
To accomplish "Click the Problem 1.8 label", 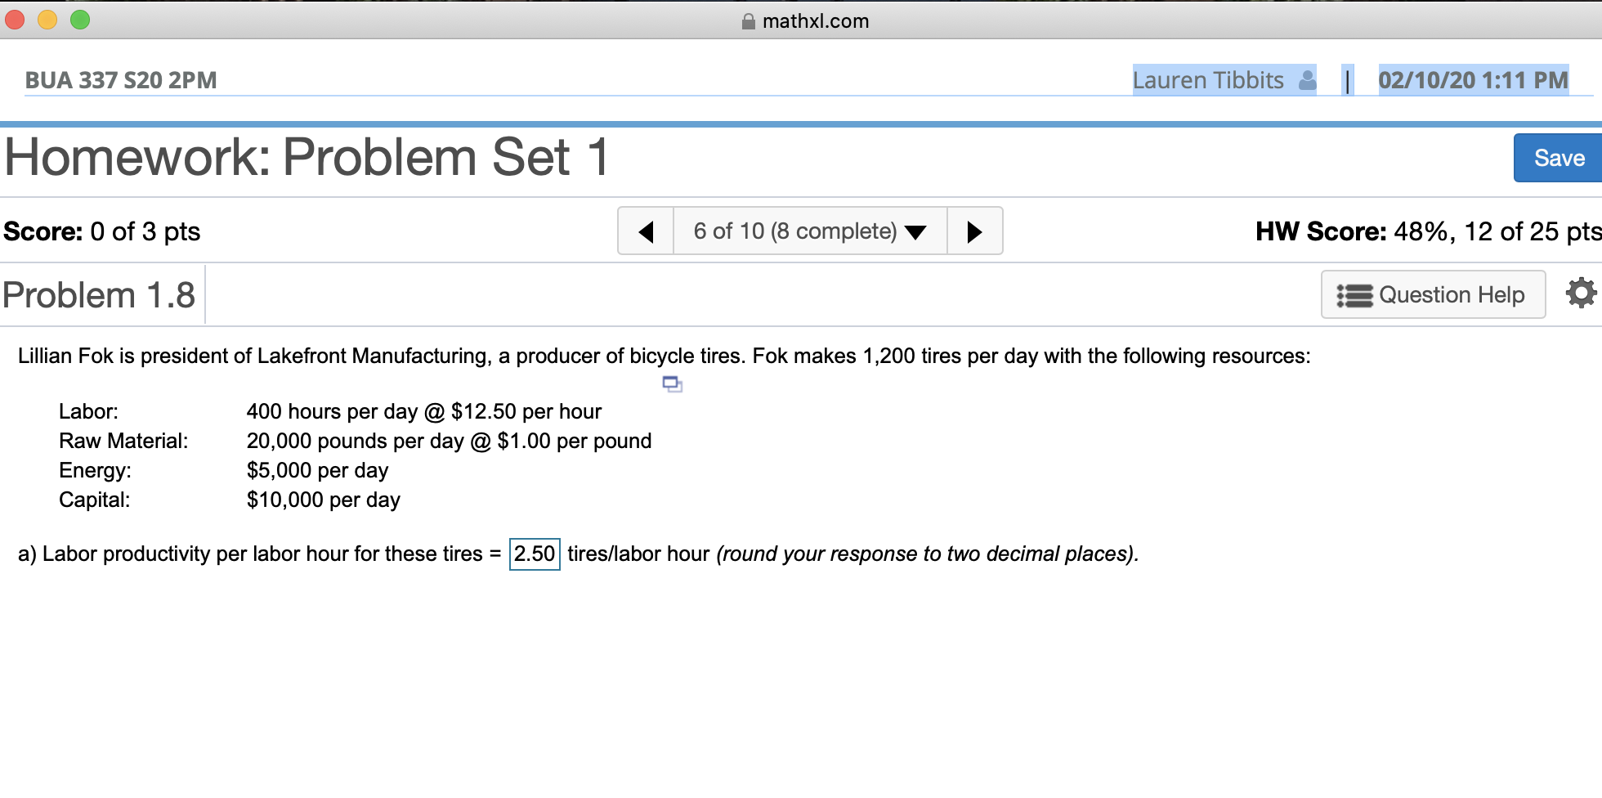I will (x=100, y=294).
